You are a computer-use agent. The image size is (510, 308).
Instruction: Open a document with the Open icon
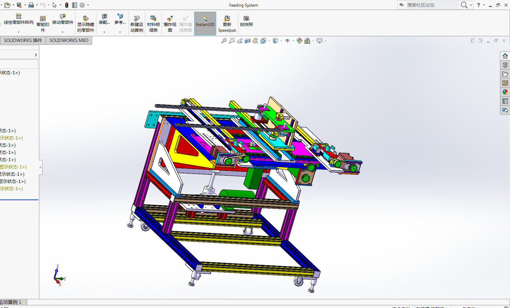(7, 5)
